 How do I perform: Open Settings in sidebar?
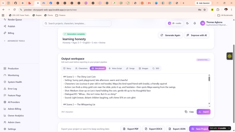(10, 129)
